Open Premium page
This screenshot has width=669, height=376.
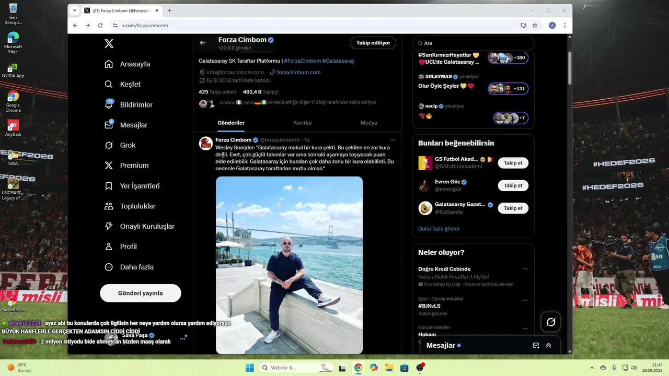tap(126, 166)
